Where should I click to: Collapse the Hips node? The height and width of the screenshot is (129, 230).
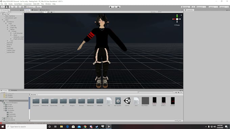pos(6,24)
